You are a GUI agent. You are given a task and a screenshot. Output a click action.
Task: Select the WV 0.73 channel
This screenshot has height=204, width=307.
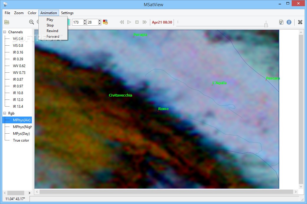pos(19,73)
